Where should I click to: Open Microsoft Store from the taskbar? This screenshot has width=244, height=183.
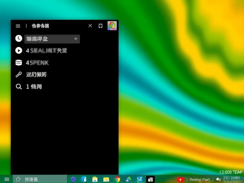pyautogui.click(x=95, y=179)
